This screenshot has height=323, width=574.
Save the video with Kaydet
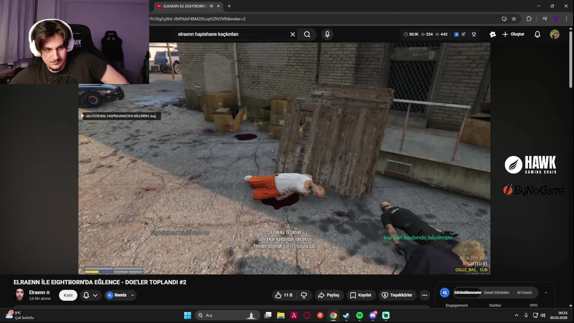361,295
